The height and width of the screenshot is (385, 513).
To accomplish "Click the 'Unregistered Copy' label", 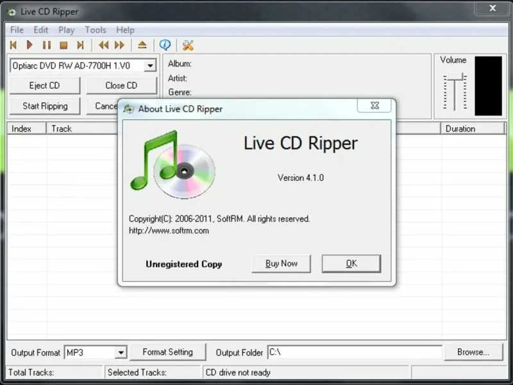I will click(184, 264).
